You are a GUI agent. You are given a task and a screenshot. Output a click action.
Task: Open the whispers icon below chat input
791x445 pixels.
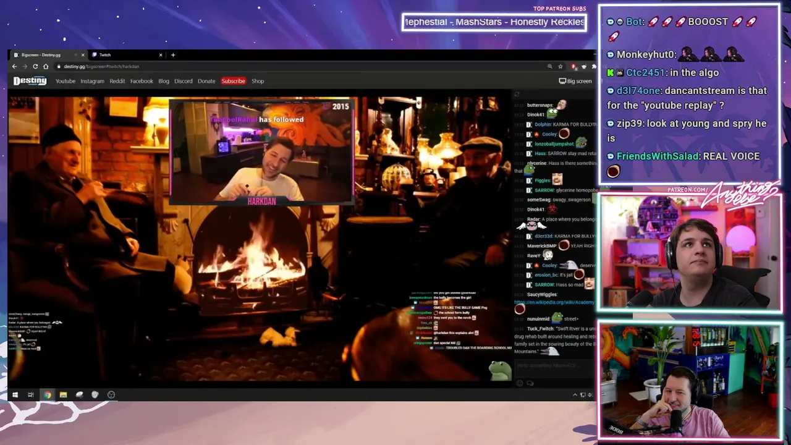(x=530, y=383)
